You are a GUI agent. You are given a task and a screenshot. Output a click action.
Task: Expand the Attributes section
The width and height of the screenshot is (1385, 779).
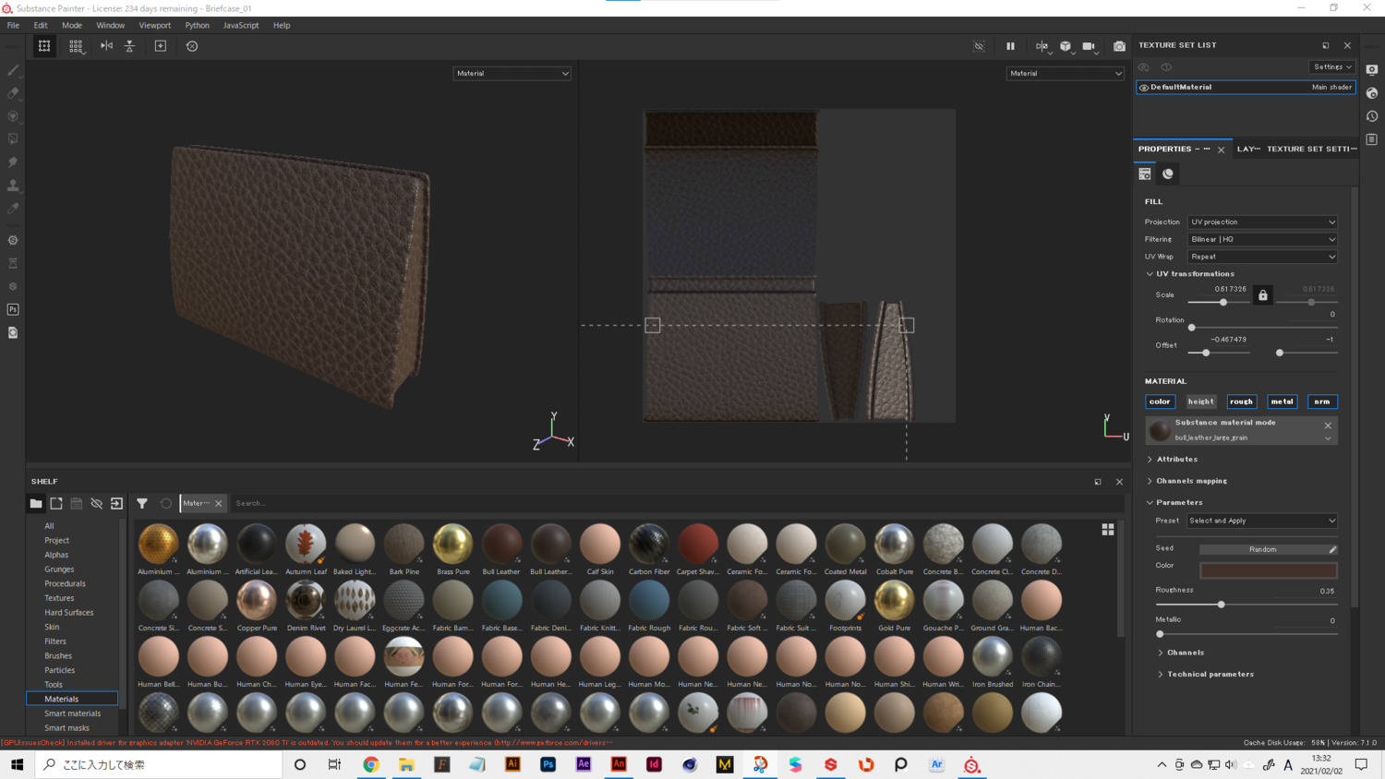coord(1176,459)
